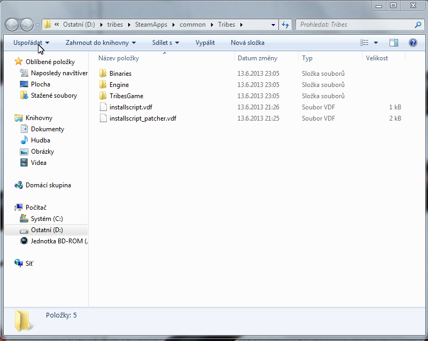This screenshot has width=428, height=341.
Task: Select the 'Binaries' folder icon
Action: point(103,73)
